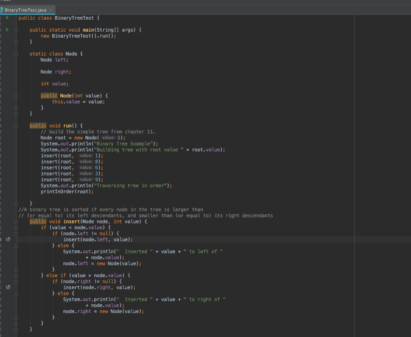Collapse the Node constructor fold marker
Viewport: 411px width, 337px height.
click(x=16, y=96)
